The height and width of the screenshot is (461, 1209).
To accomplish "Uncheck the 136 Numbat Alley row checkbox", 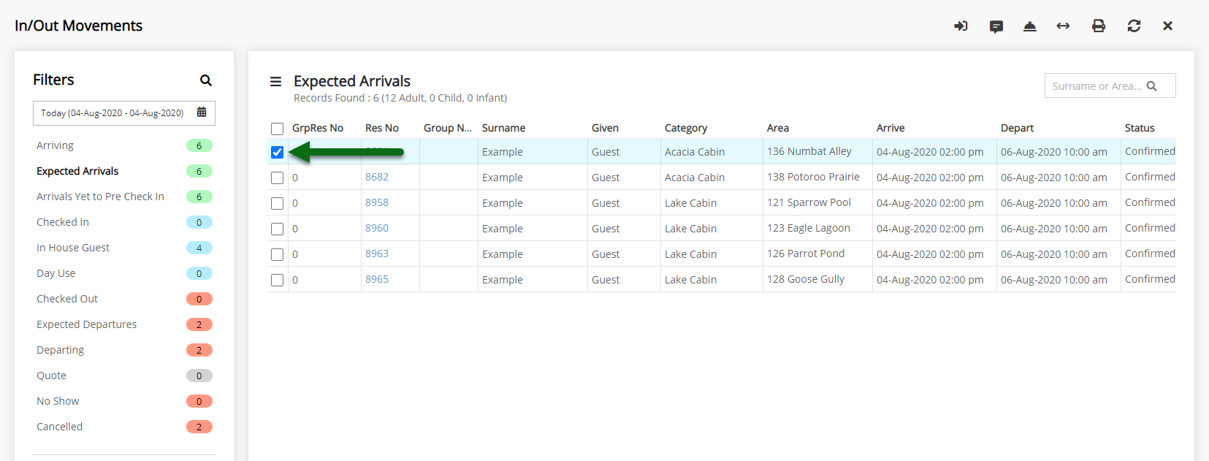I will [277, 152].
